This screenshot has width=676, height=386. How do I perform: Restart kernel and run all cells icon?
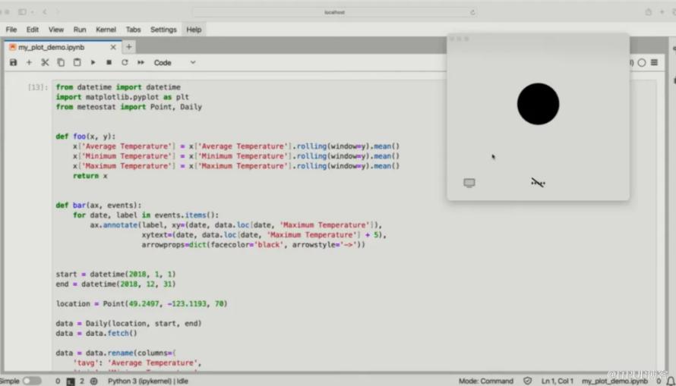pos(141,62)
